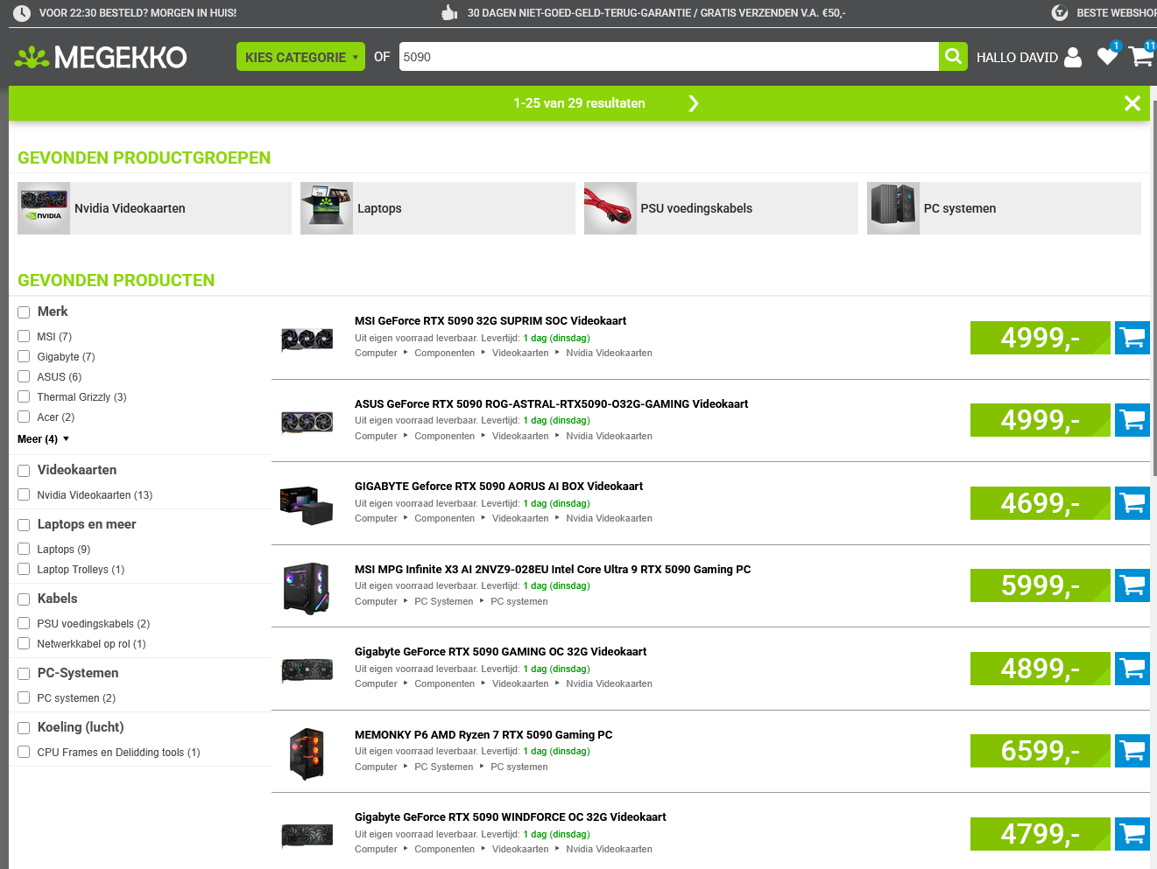Screen dimensions: 1157x869
Task: Add MSI MPG Infinite X3 PC to cart
Action: coord(1132,585)
